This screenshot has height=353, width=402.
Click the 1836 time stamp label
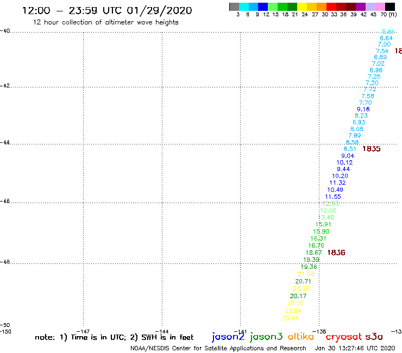pos(336,253)
